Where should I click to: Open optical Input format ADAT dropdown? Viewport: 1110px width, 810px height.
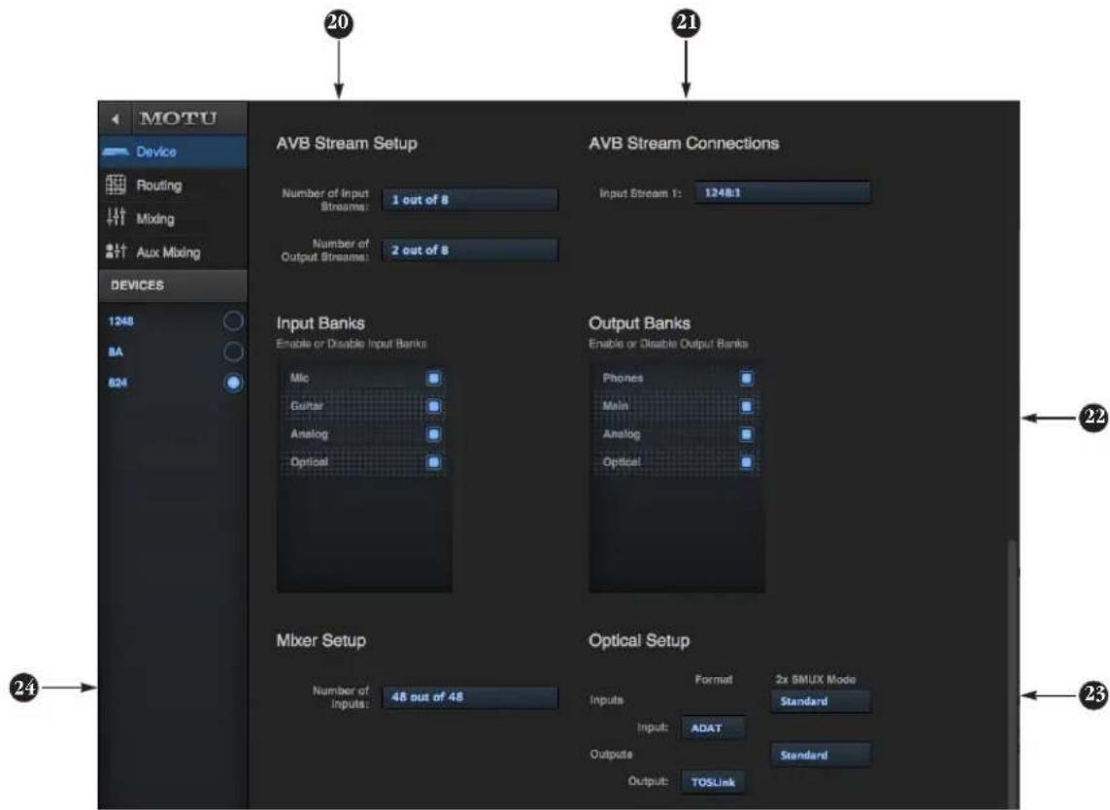713,727
